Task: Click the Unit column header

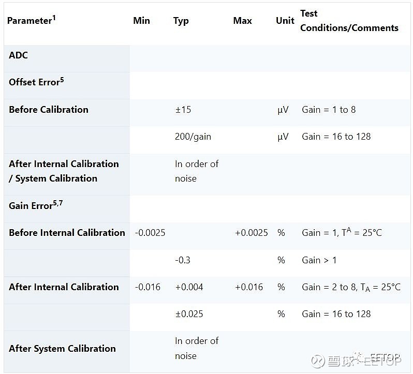Action: [285, 21]
